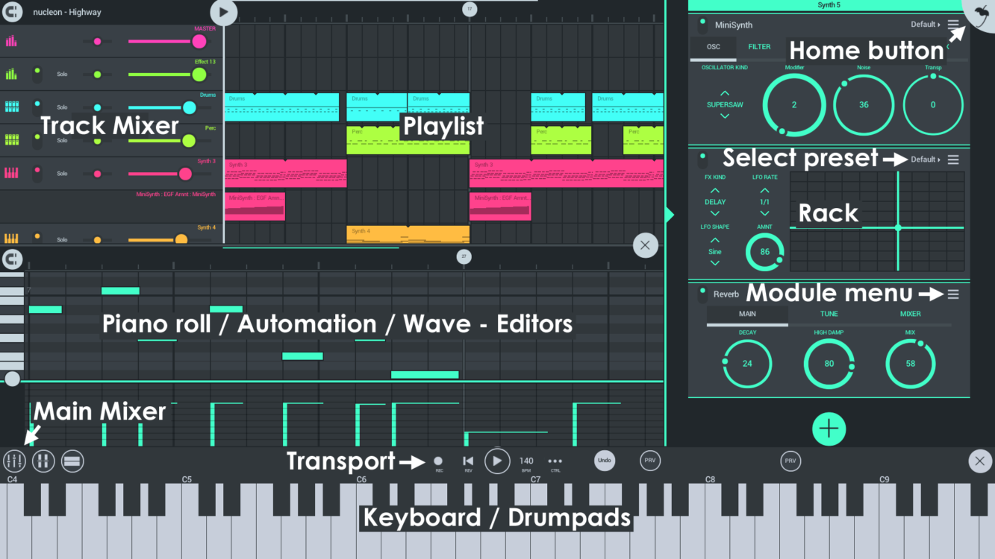
Task: Tap the green plus to add a module
Action: pos(829,429)
